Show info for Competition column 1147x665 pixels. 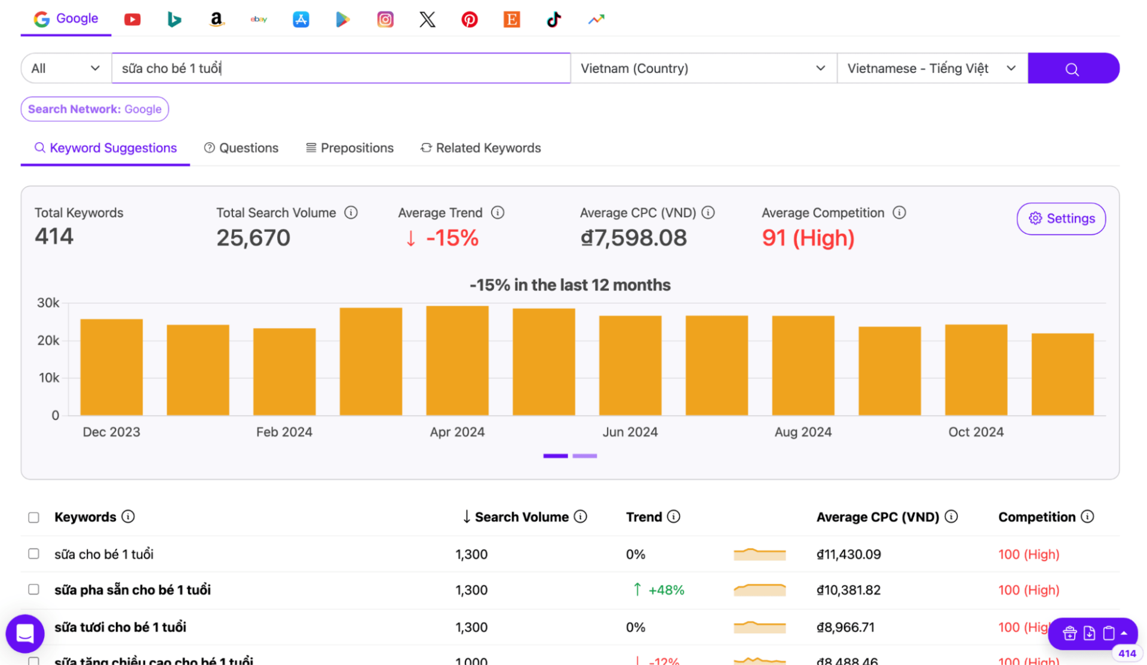1088,517
